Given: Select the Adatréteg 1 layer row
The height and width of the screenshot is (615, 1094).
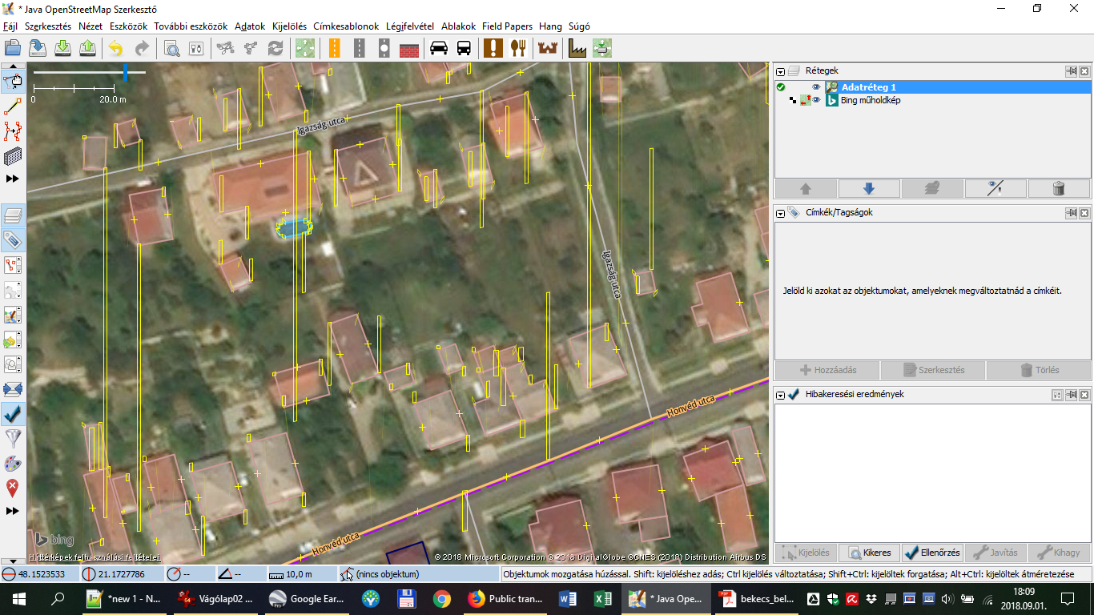Looking at the screenshot, I should point(932,87).
